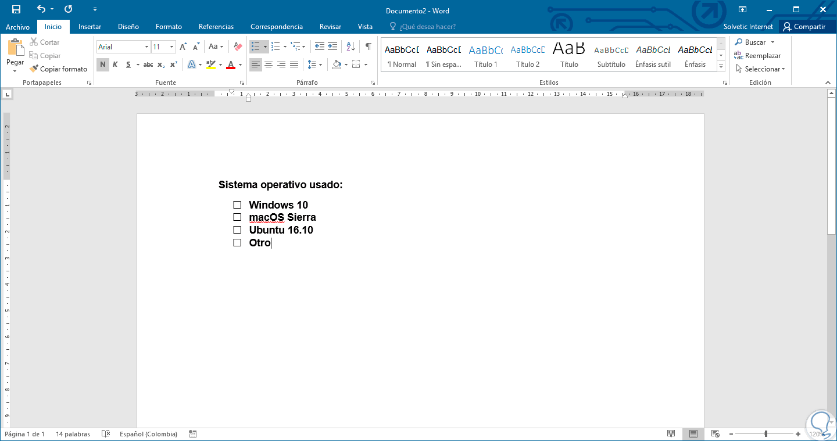This screenshot has height=441, width=837.
Task: Undo the last action
Action: pos(41,9)
